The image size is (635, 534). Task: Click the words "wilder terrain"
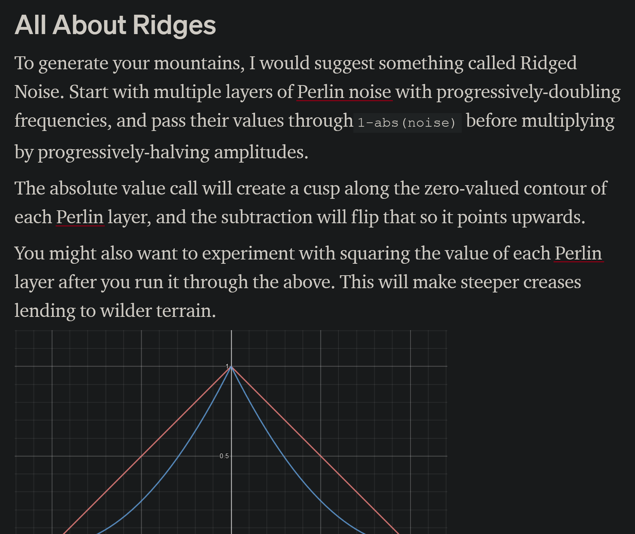(158, 311)
